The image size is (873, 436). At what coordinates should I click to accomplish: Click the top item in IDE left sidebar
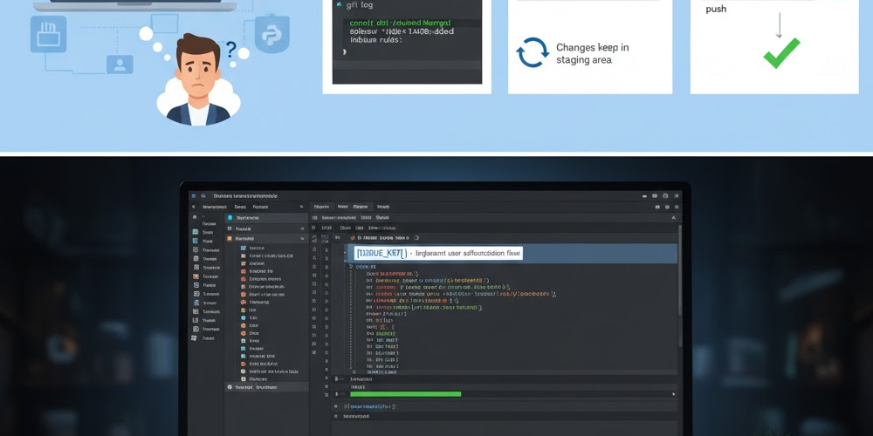[208, 223]
